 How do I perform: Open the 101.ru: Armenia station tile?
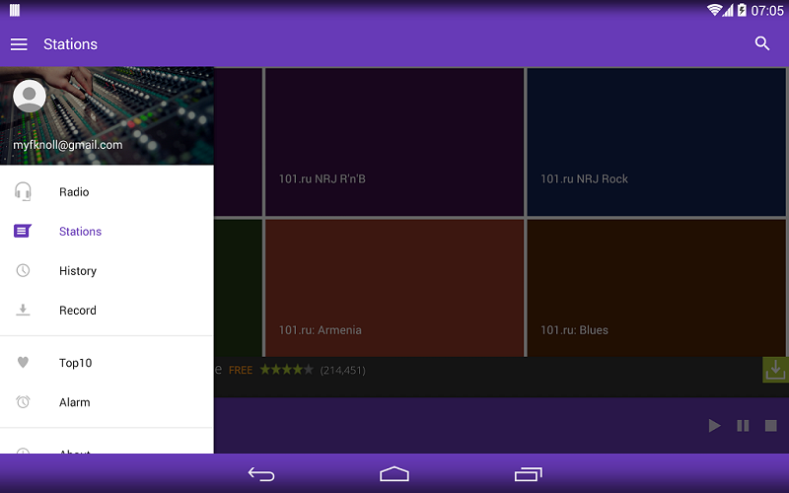[x=394, y=288]
